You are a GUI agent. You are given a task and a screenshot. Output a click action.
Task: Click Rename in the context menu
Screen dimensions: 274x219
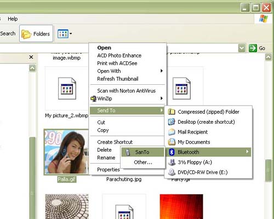click(x=106, y=158)
